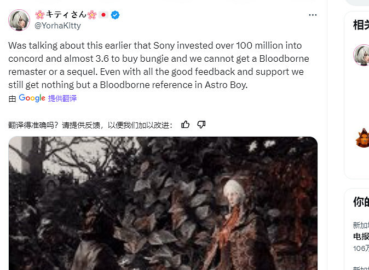Open the three-dot more options menu
369x270 pixels.
(313, 15)
